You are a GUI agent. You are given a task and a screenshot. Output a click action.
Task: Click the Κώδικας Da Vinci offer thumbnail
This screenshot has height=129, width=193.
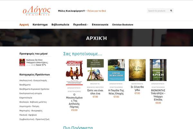[22, 63]
